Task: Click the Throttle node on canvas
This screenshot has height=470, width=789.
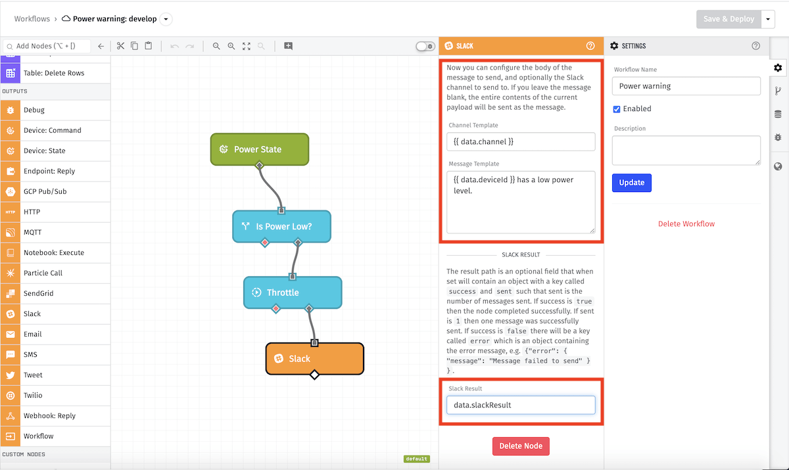Action: (x=293, y=293)
